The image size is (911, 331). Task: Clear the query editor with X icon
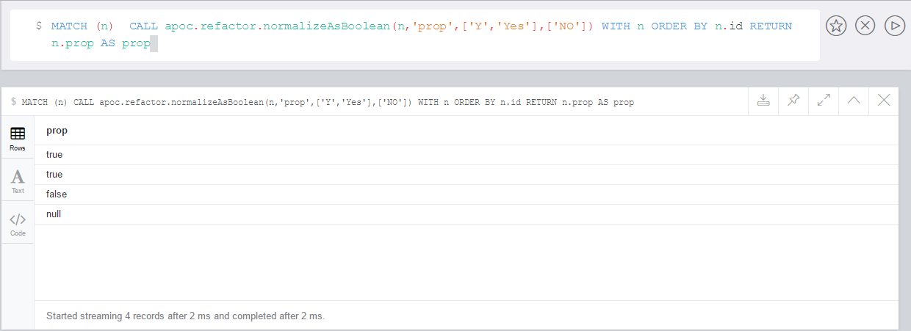pos(865,26)
